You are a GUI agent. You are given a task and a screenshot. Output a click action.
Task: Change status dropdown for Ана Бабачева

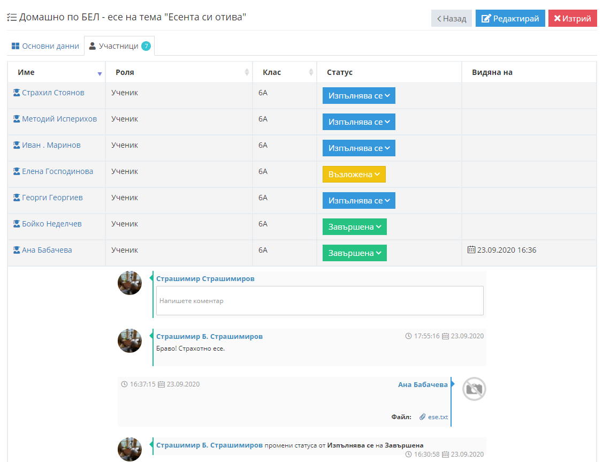(x=354, y=253)
